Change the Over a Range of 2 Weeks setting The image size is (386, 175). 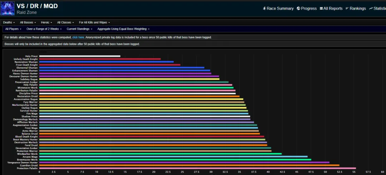point(44,29)
